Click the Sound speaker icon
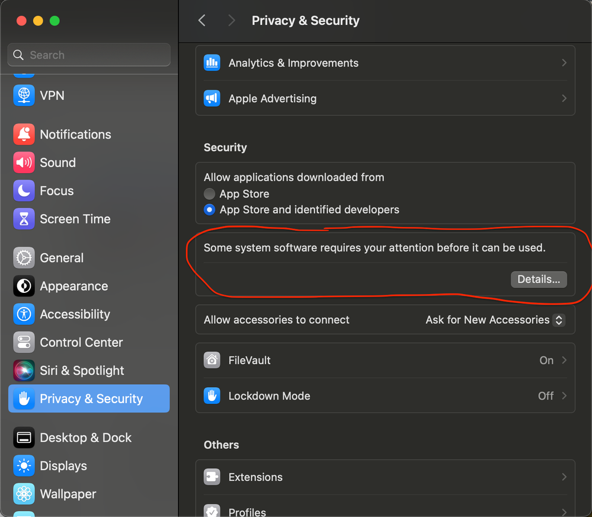This screenshot has height=517, width=592. pyautogui.click(x=24, y=162)
